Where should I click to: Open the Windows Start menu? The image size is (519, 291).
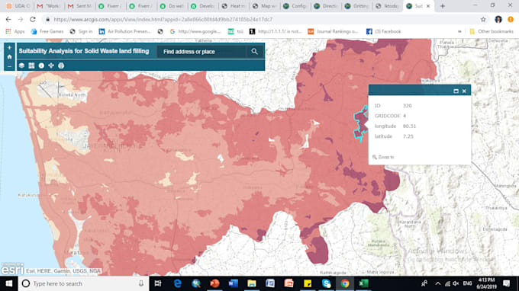9,283
